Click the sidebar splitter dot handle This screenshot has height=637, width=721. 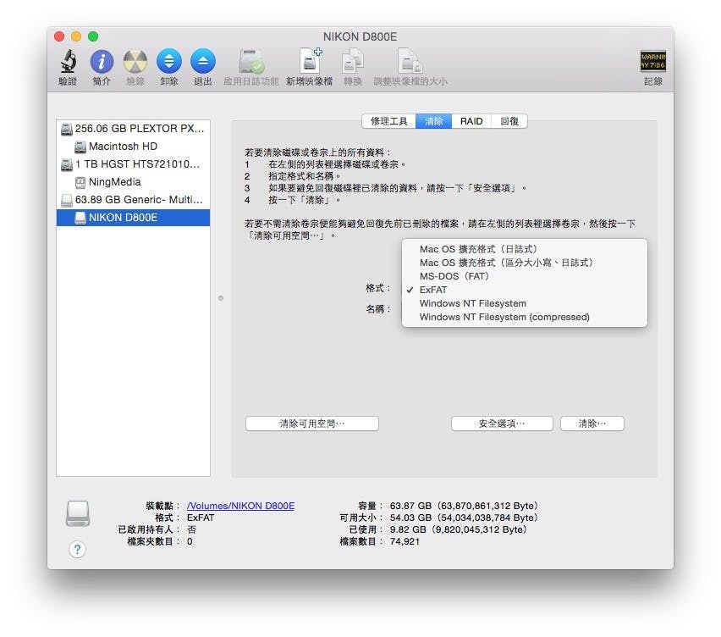click(x=221, y=298)
